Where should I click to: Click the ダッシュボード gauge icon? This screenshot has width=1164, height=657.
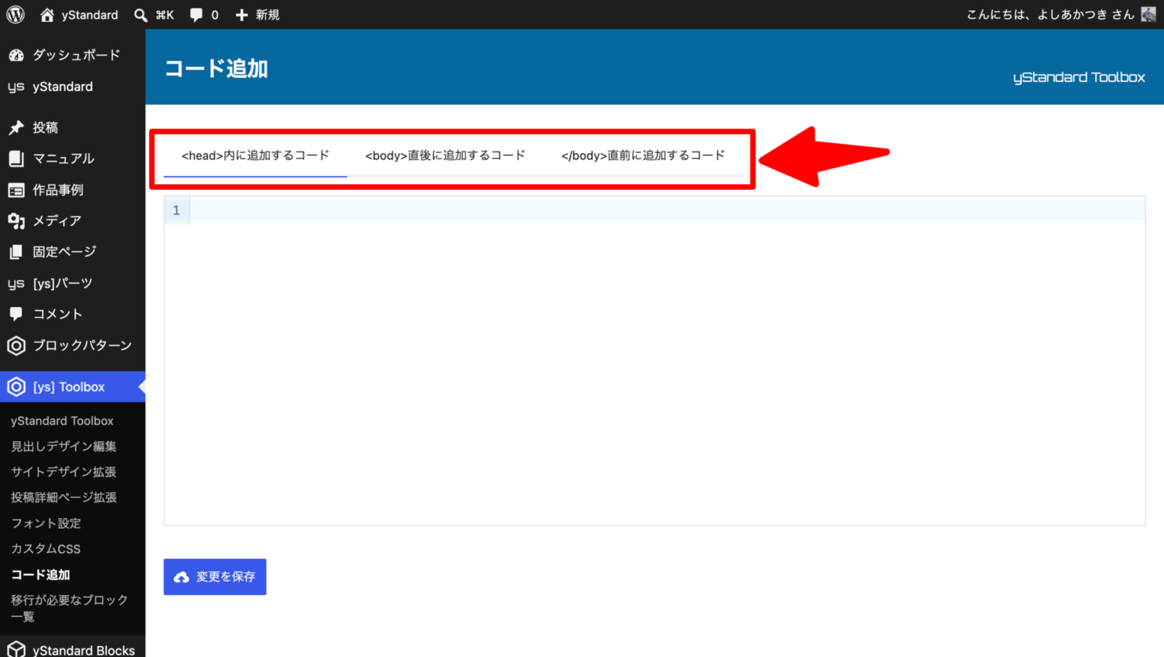click(16, 55)
